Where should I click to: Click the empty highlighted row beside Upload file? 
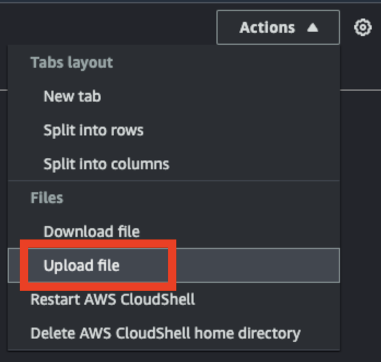(x=257, y=265)
